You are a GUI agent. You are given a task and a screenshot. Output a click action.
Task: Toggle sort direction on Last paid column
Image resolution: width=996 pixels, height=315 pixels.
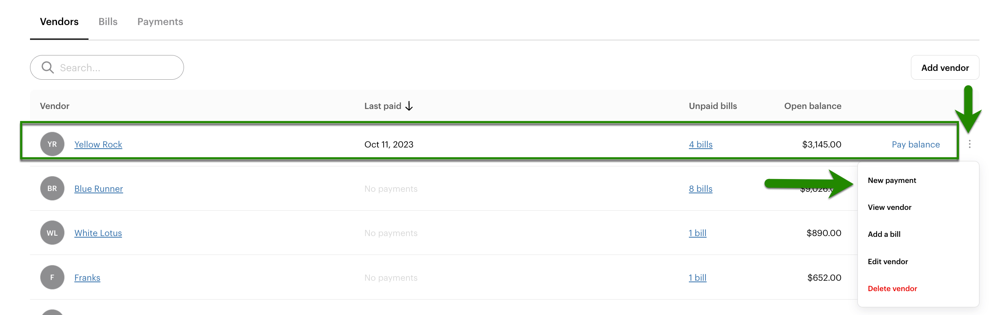pos(409,106)
